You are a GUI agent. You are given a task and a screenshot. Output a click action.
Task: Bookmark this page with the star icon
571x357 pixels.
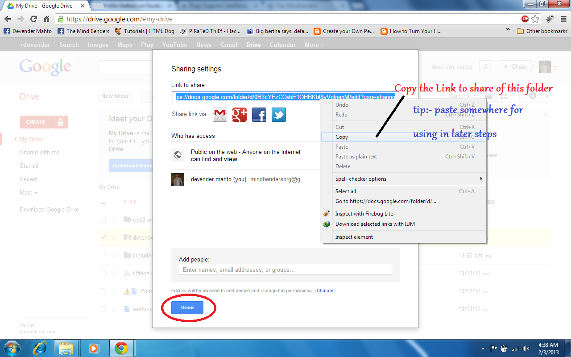[535, 19]
